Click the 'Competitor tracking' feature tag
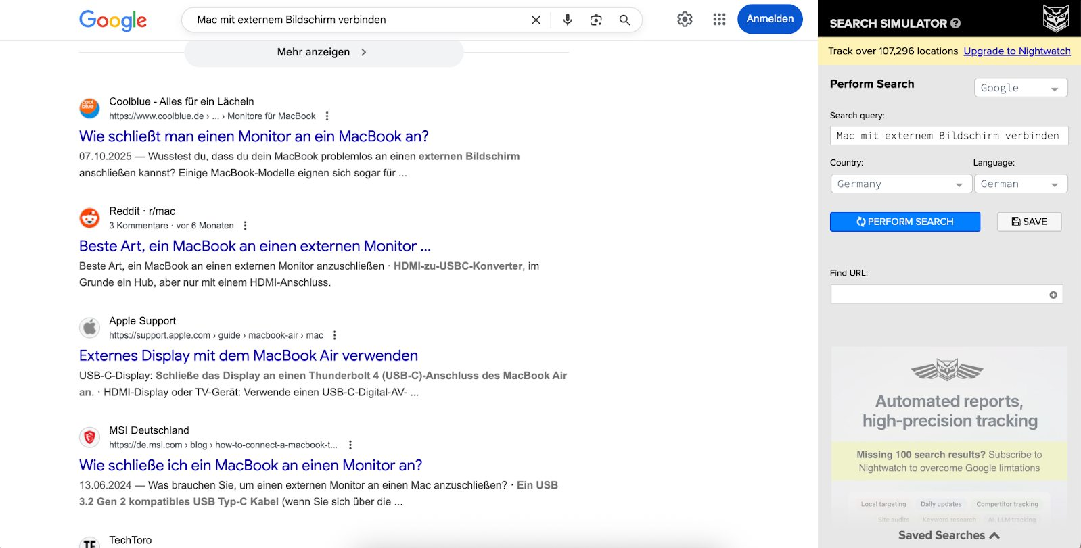1081x548 pixels. [x=1007, y=504]
